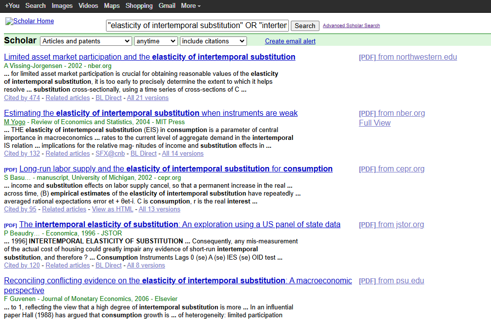Open Maps from the top bar
This screenshot has height=335, width=491.
click(x=112, y=5)
